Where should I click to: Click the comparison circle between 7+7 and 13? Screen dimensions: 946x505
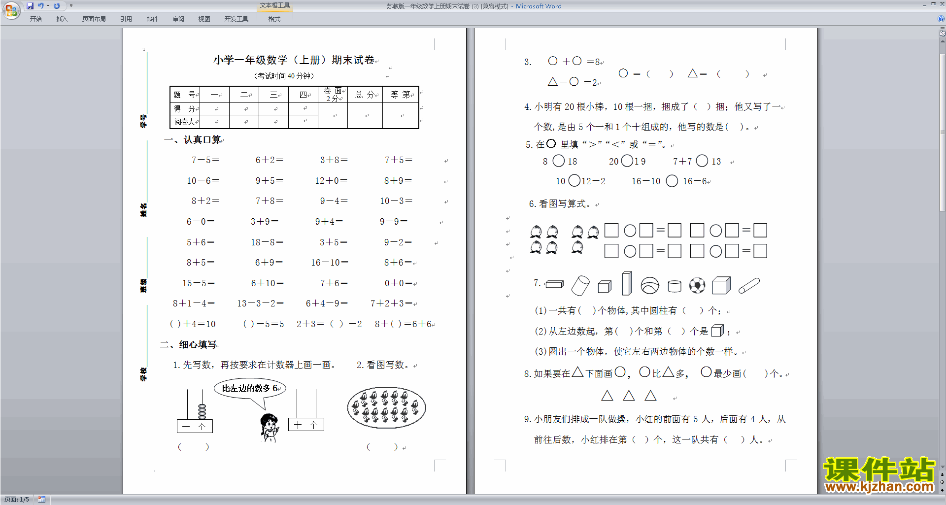[702, 161]
